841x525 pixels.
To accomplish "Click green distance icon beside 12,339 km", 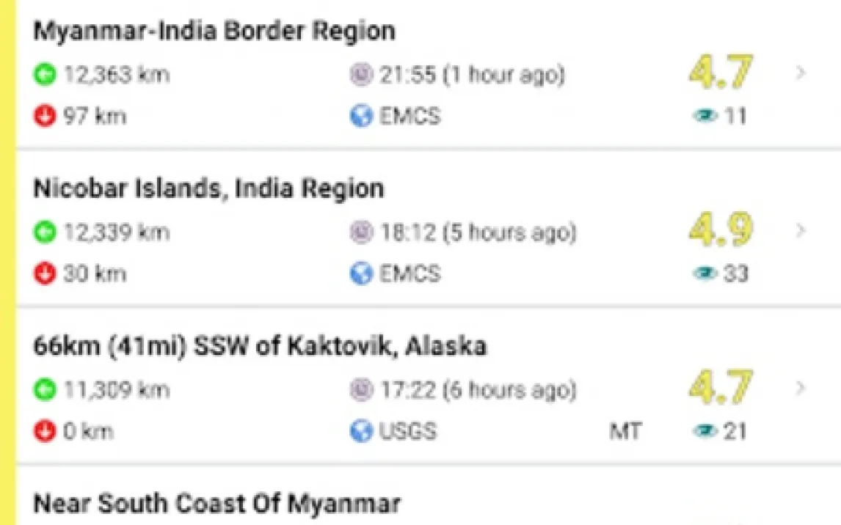I will click(x=45, y=232).
